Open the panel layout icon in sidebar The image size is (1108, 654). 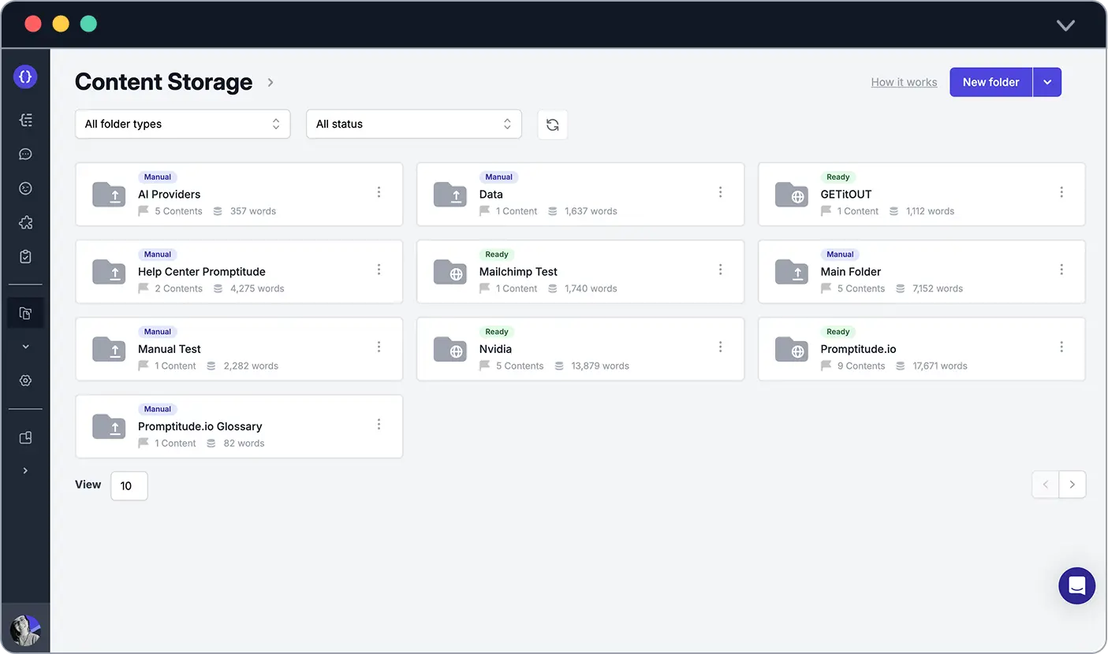pyautogui.click(x=25, y=437)
